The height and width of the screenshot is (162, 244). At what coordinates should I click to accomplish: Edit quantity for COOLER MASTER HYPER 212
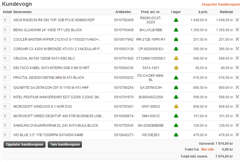[x=7, y=40]
